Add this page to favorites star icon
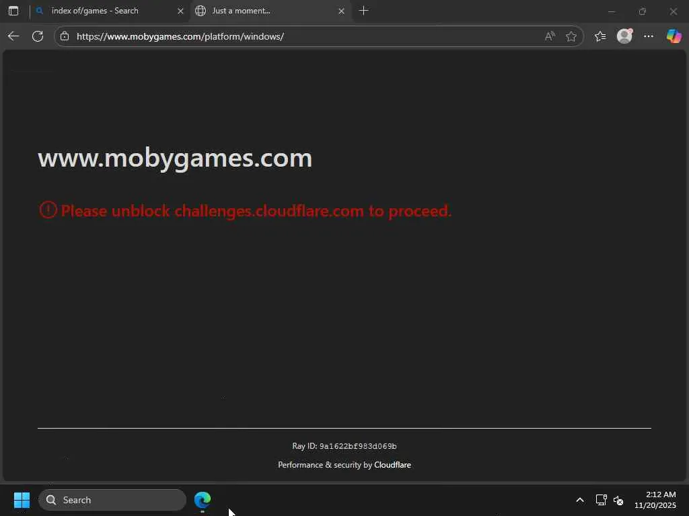Image resolution: width=689 pixels, height=516 pixels. tap(571, 36)
